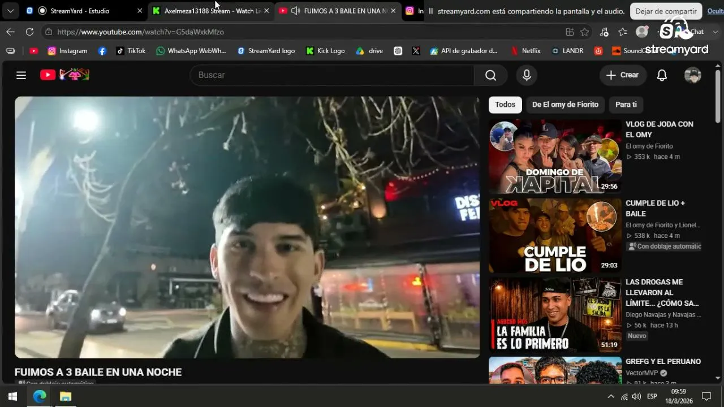Open the Facebook bookmark icon
724x407 pixels.
[102, 51]
